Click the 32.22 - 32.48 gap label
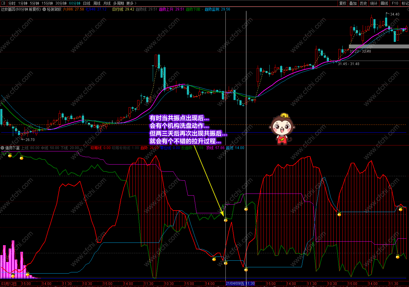 coord(360,51)
